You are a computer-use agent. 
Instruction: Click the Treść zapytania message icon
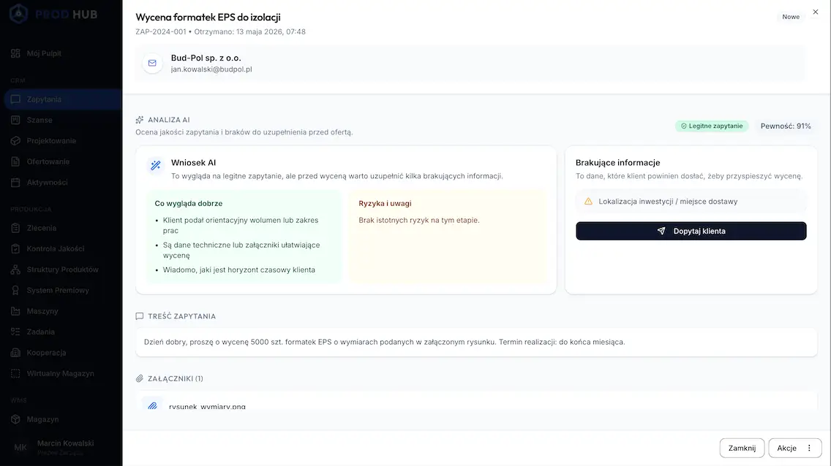pos(140,316)
